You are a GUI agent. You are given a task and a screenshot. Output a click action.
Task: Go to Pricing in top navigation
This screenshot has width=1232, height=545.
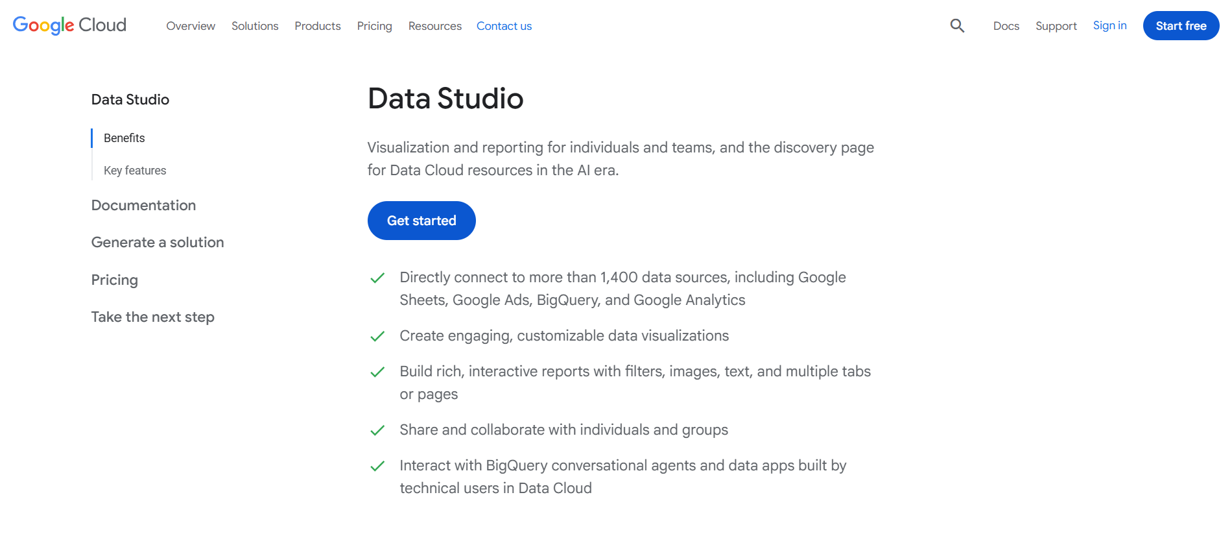(375, 26)
